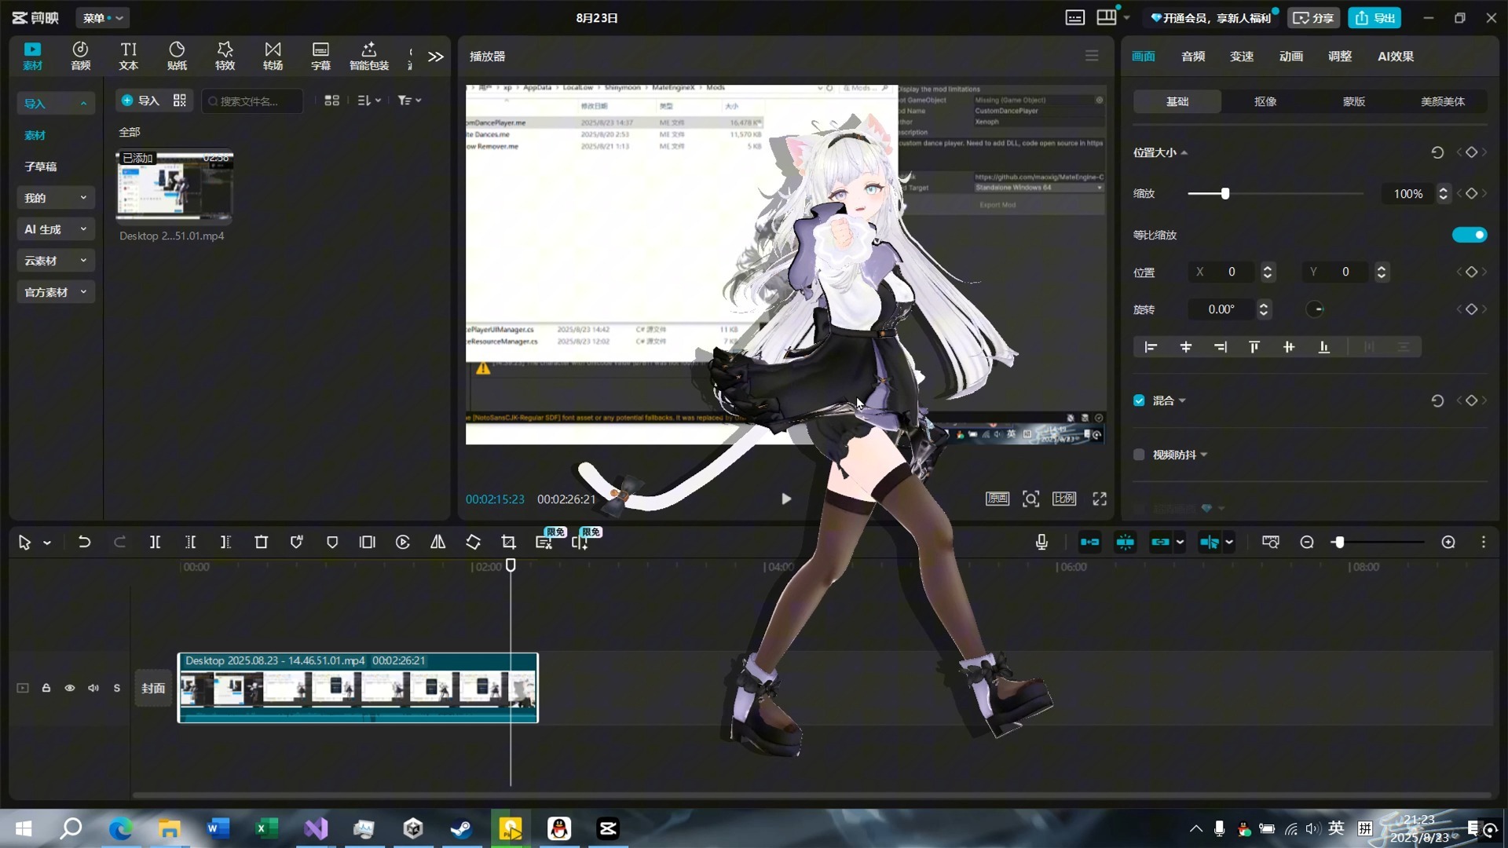Open the filter dropdown in media panel

409,101
